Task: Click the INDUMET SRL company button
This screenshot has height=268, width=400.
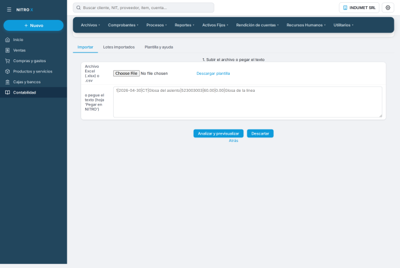Action: pyautogui.click(x=359, y=7)
